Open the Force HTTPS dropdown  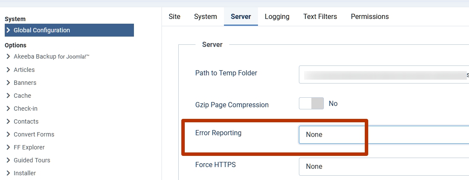(x=383, y=166)
